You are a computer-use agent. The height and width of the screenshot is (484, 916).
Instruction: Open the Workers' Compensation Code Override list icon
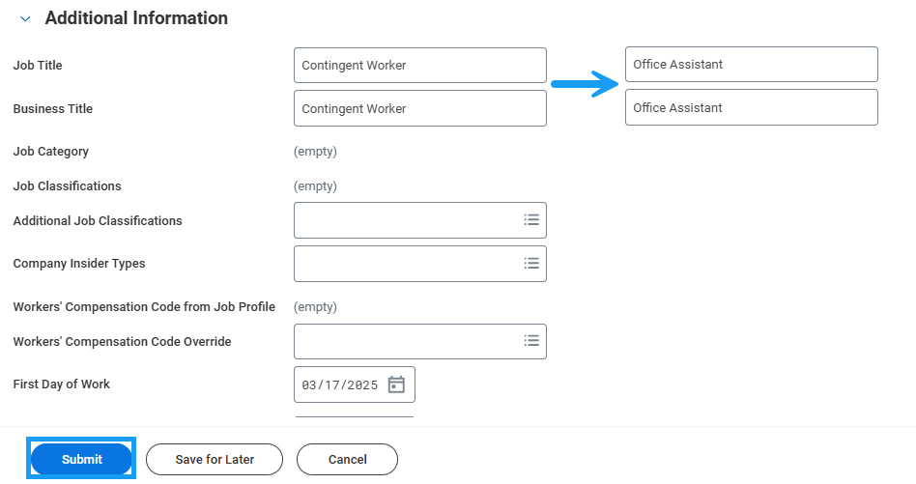tap(530, 340)
